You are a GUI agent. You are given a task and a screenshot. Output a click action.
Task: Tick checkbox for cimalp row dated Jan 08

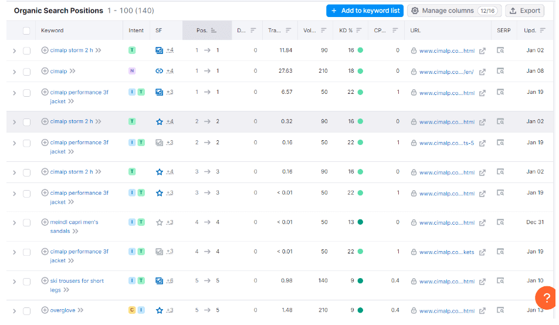[x=26, y=72]
